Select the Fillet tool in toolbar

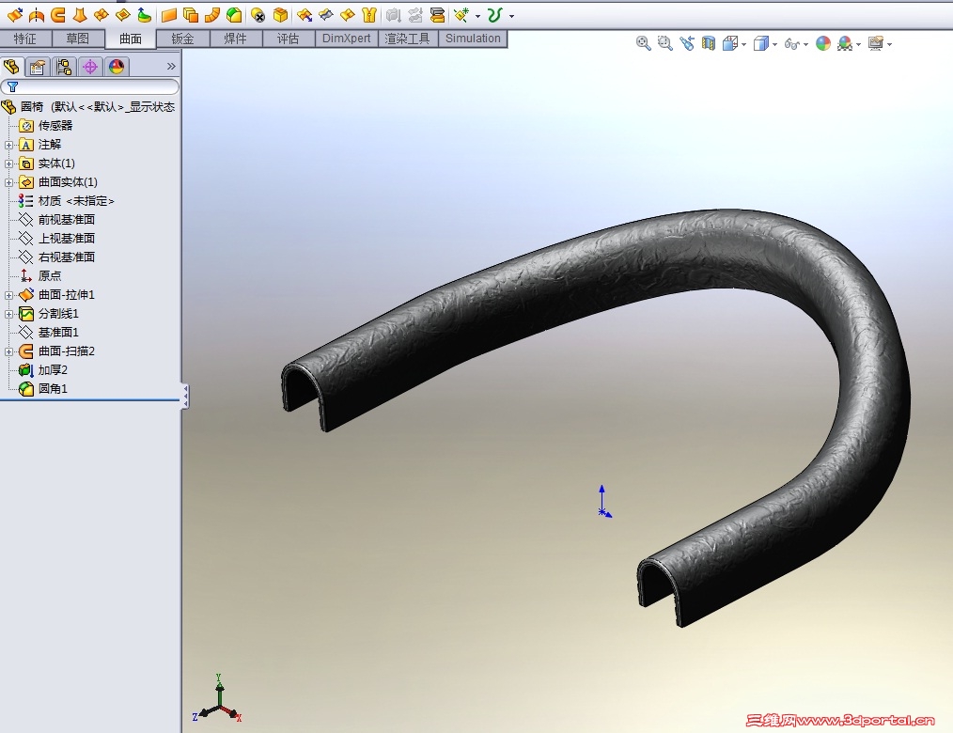click(x=234, y=15)
